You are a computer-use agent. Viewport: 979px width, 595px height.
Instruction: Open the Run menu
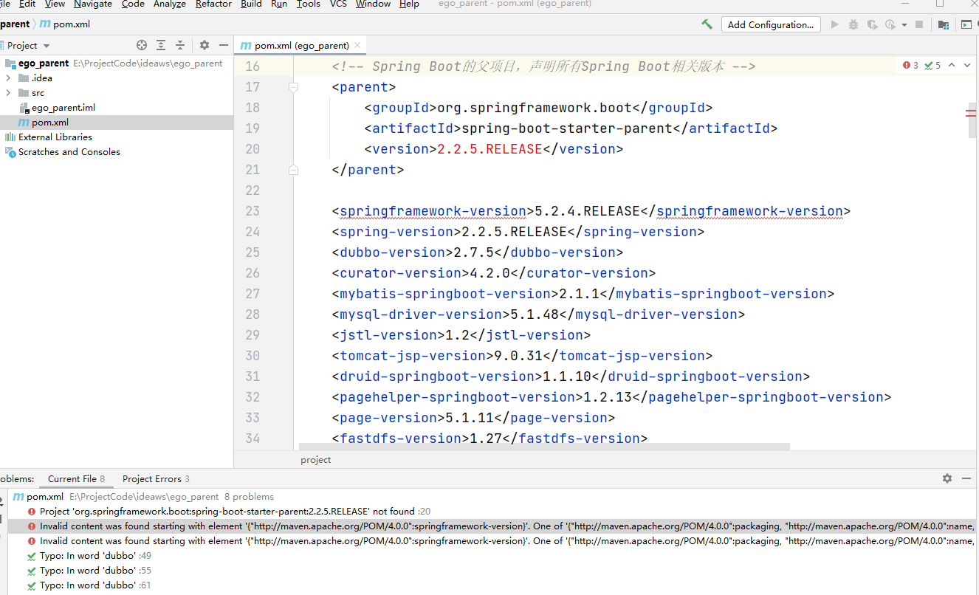279,4
